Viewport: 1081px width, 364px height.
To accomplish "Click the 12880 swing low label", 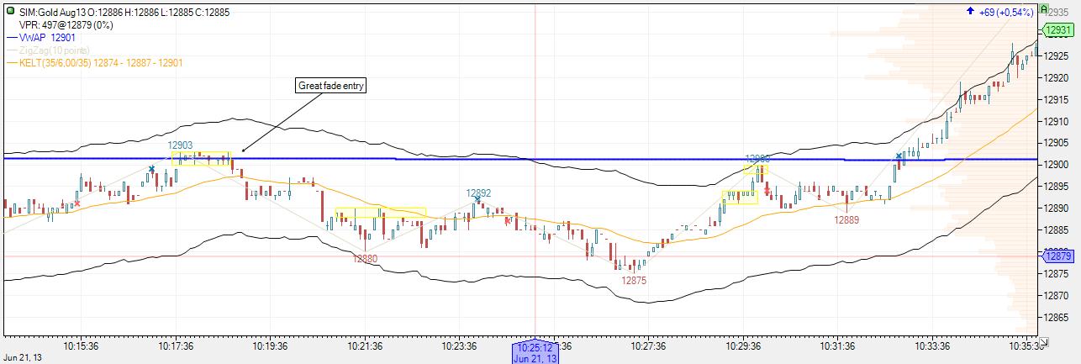I will click(365, 259).
